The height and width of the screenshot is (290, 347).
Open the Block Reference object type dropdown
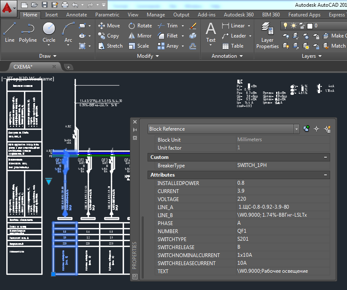[x=297, y=129]
